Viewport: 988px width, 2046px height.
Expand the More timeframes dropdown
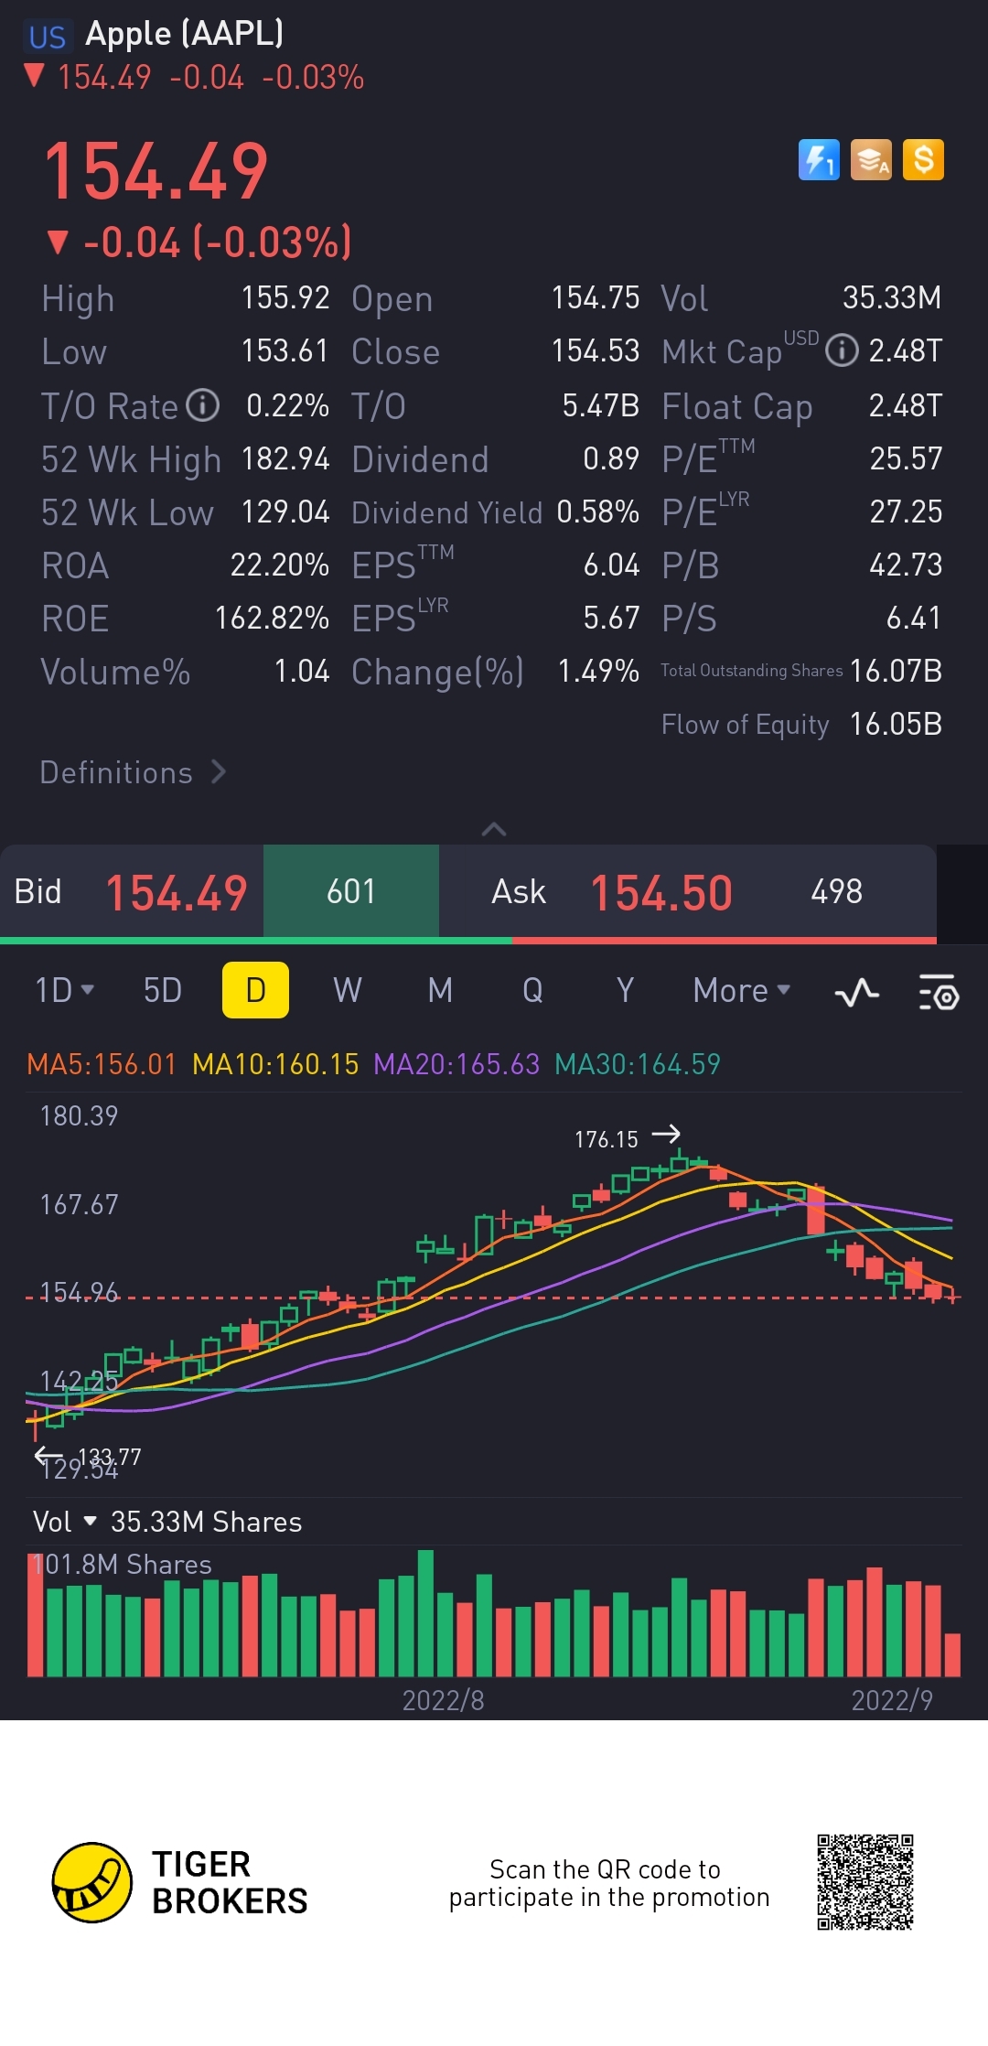742,990
